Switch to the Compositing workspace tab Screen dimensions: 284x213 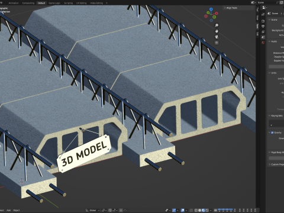click(x=28, y=3)
